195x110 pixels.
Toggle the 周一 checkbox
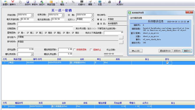point(19,33)
